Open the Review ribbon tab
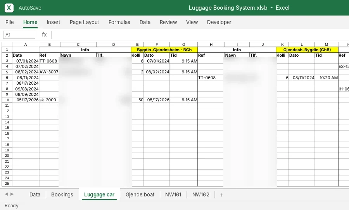This screenshot has width=349, height=210. 168,22
